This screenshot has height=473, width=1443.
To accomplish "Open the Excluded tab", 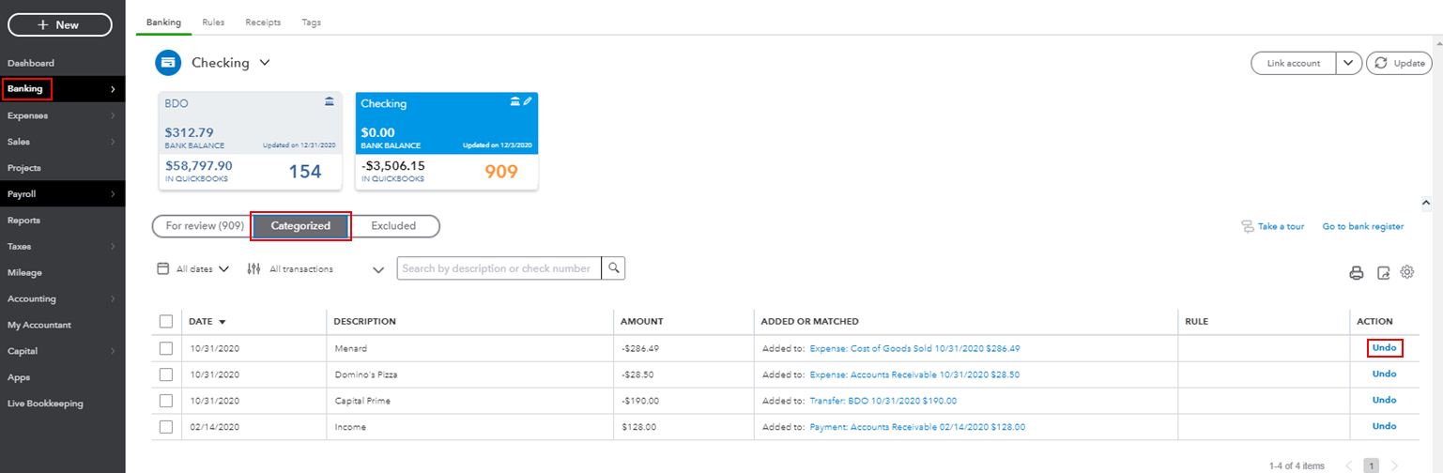I will coord(393,226).
